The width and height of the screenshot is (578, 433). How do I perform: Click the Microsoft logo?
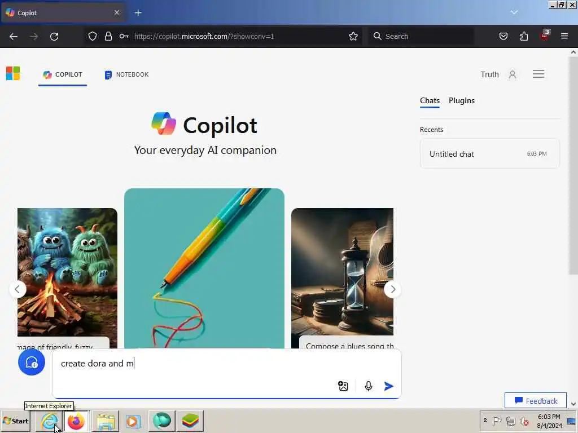(x=13, y=73)
